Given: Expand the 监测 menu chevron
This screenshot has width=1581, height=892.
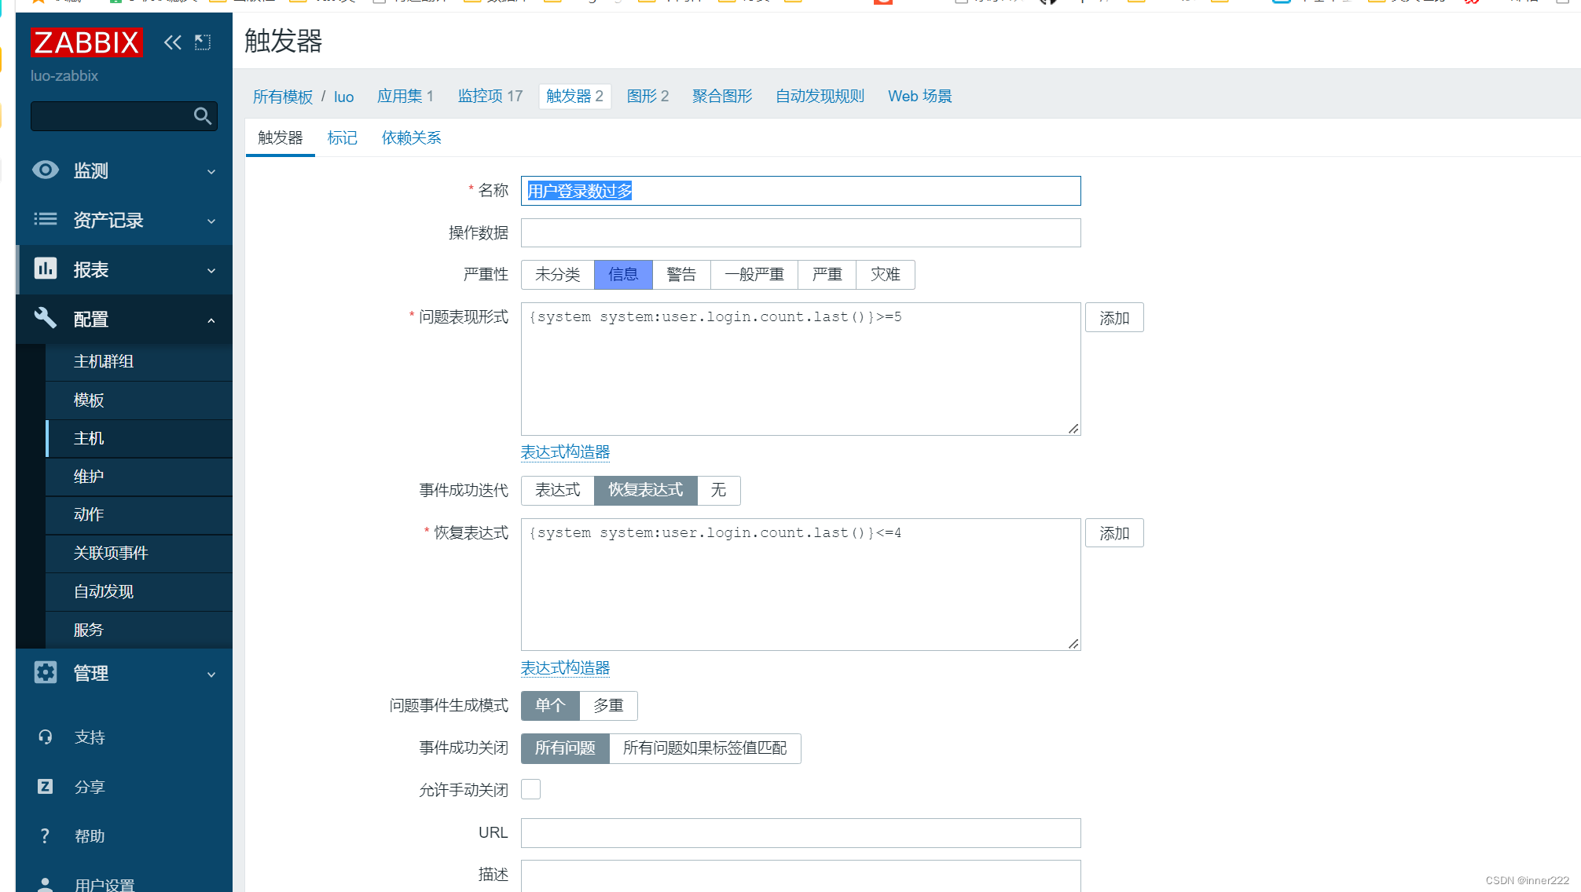Looking at the screenshot, I should (x=211, y=171).
